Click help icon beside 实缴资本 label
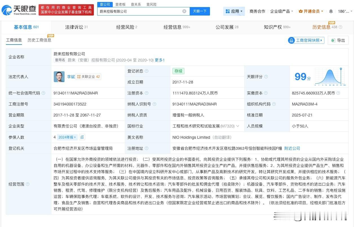 tap(266, 93)
